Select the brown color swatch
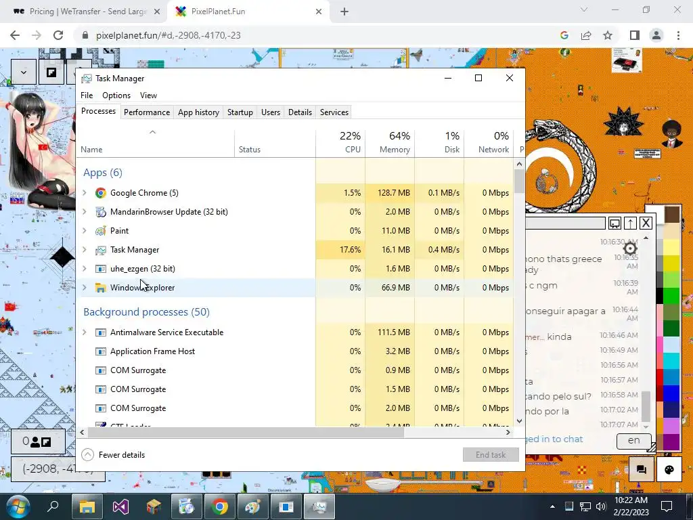 tap(672, 215)
